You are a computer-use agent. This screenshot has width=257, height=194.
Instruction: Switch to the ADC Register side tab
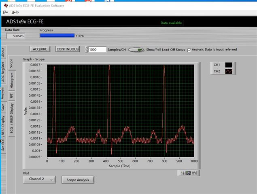click(3, 72)
